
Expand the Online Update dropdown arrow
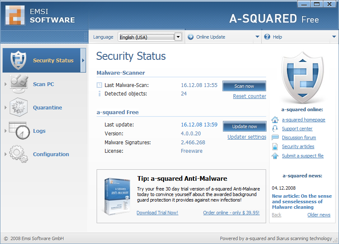pos(257,37)
